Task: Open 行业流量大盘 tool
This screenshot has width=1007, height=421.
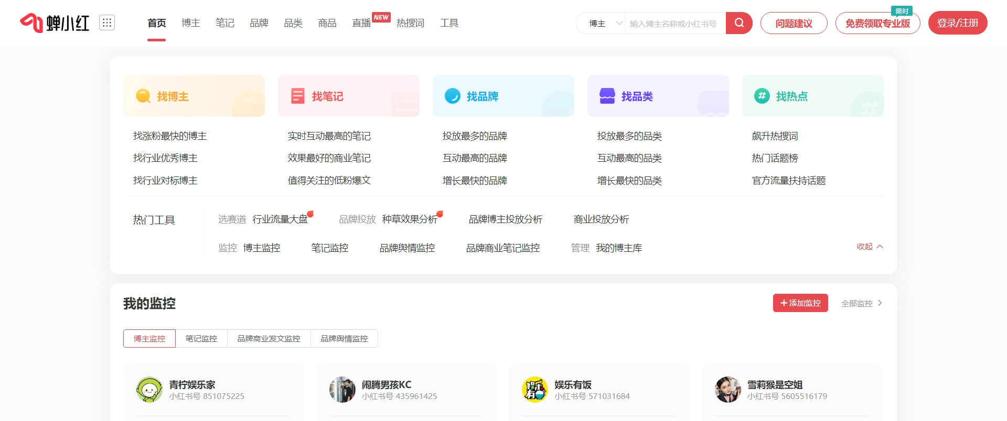Action: [x=280, y=219]
